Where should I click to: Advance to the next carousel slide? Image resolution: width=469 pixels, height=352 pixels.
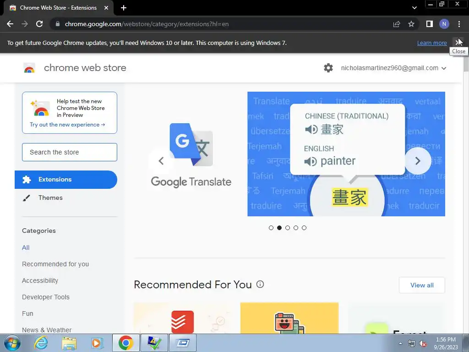click(418, 161)
